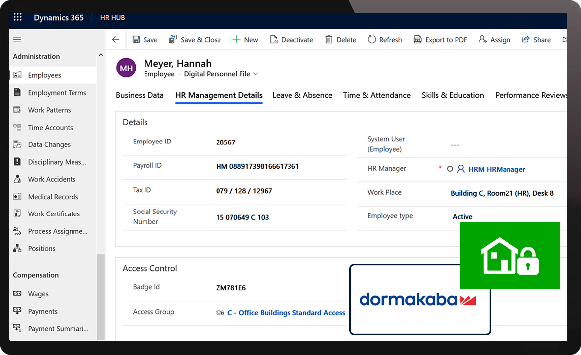This screenshot has width=581, height=355.
Task: Click the Save disk icon
Action: pos(136,39)
